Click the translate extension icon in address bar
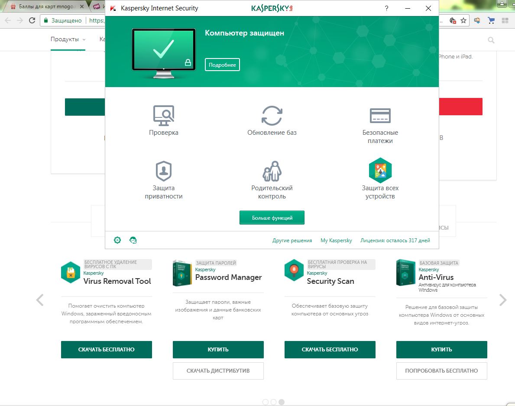The width and height of the screenshot is (515, 406). click(453, 21)
